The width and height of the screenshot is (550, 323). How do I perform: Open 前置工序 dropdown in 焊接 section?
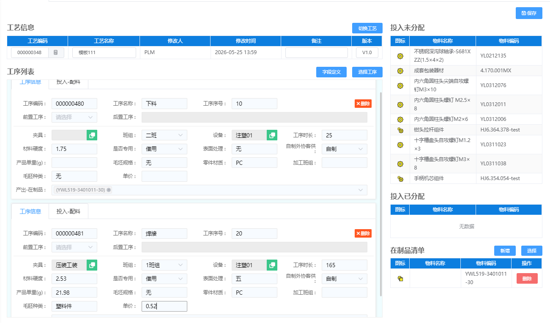tap(74, 247)
